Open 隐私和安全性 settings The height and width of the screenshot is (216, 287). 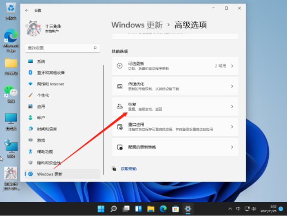coord(49,163)
